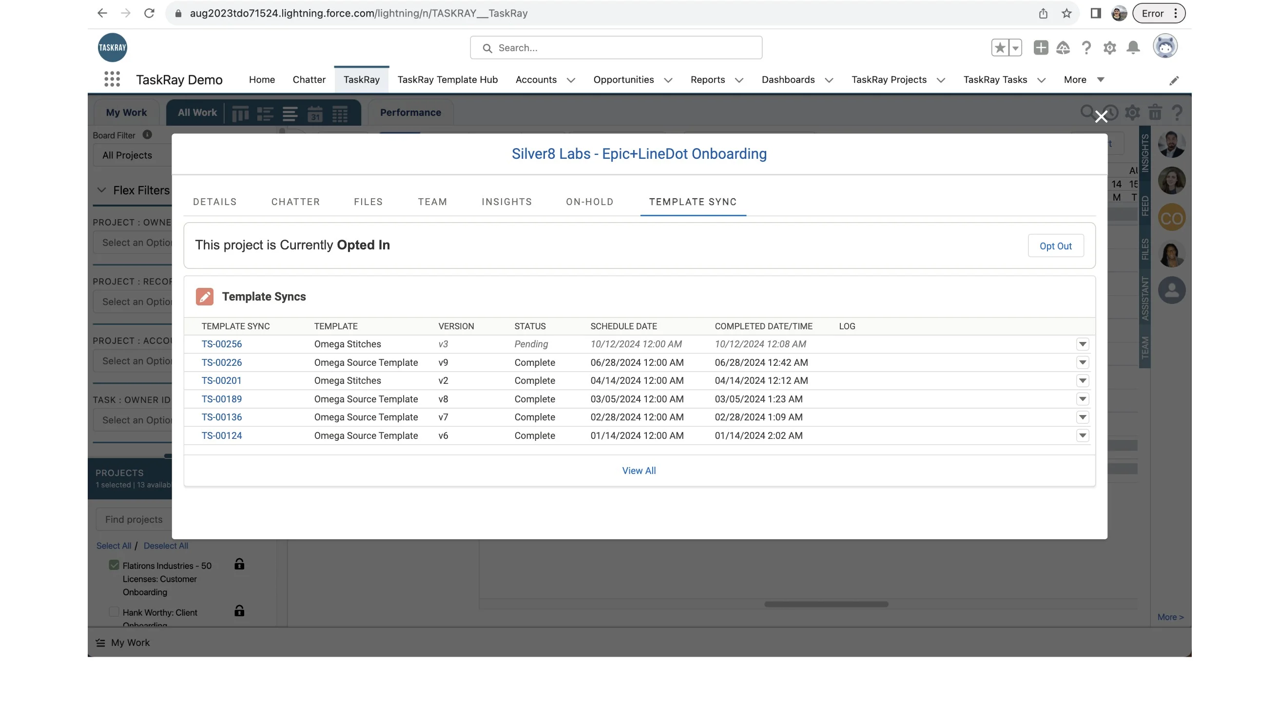Screen dimensions: 1279x719
Task: Open row actions dropdown for TS-00189
Action: 1083,399
